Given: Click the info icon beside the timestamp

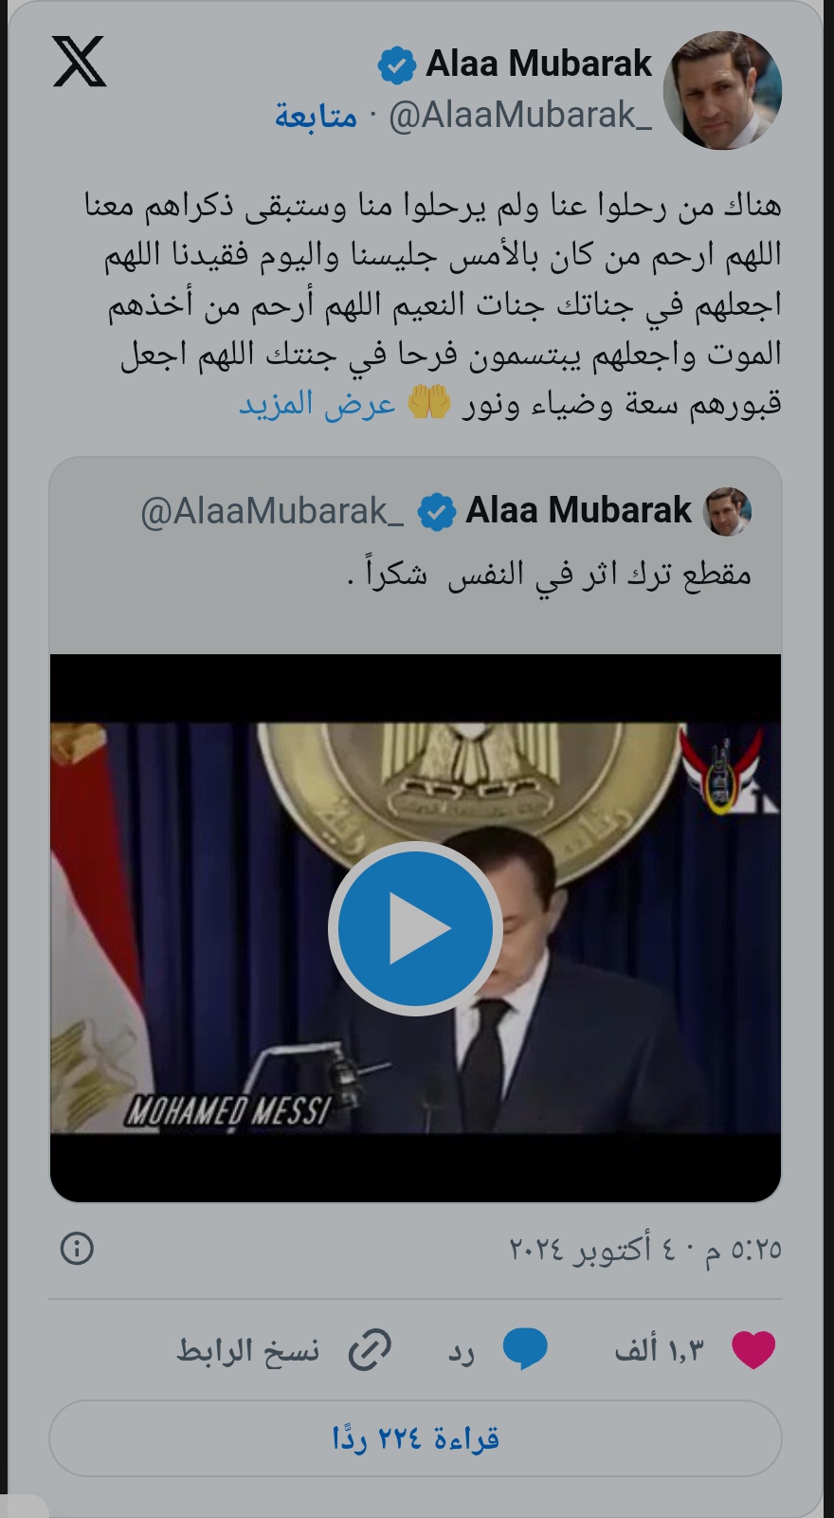Looking at the screenshot, I should pyautogui.click(x=77, y=1248).
